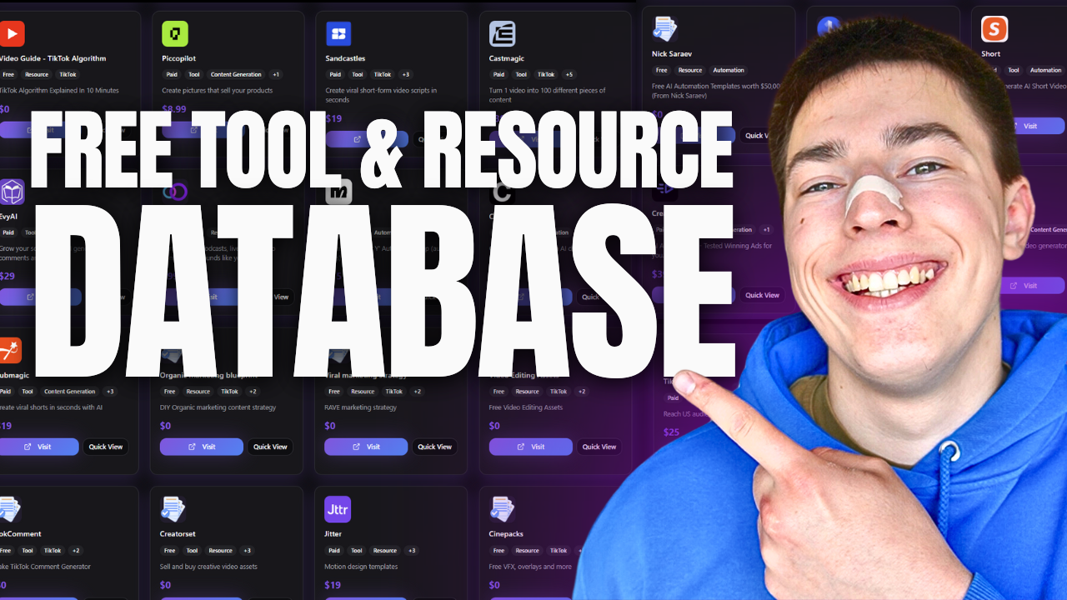Screen dimensions: 1067x600
Task: Open Quick View for Viral marketing strategy
Action: click(434, 447)
